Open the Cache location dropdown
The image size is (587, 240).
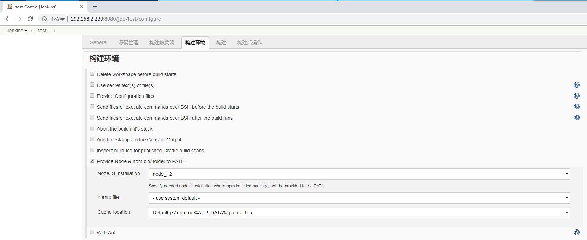[x=359, y=213]
